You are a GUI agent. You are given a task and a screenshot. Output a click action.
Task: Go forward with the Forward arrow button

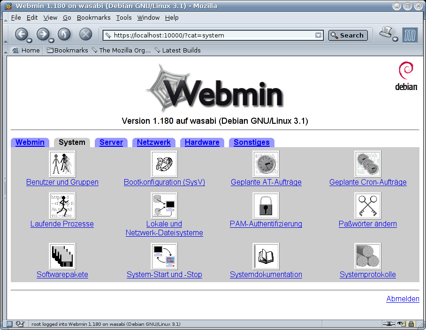click(x=43, y=35)
